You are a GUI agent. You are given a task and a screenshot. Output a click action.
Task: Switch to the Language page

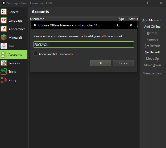click(x=14, y=20)
